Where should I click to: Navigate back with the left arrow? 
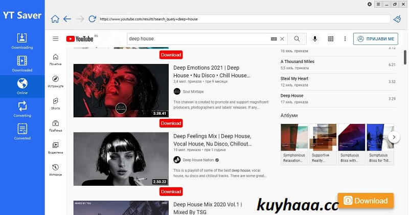point(67,19)
